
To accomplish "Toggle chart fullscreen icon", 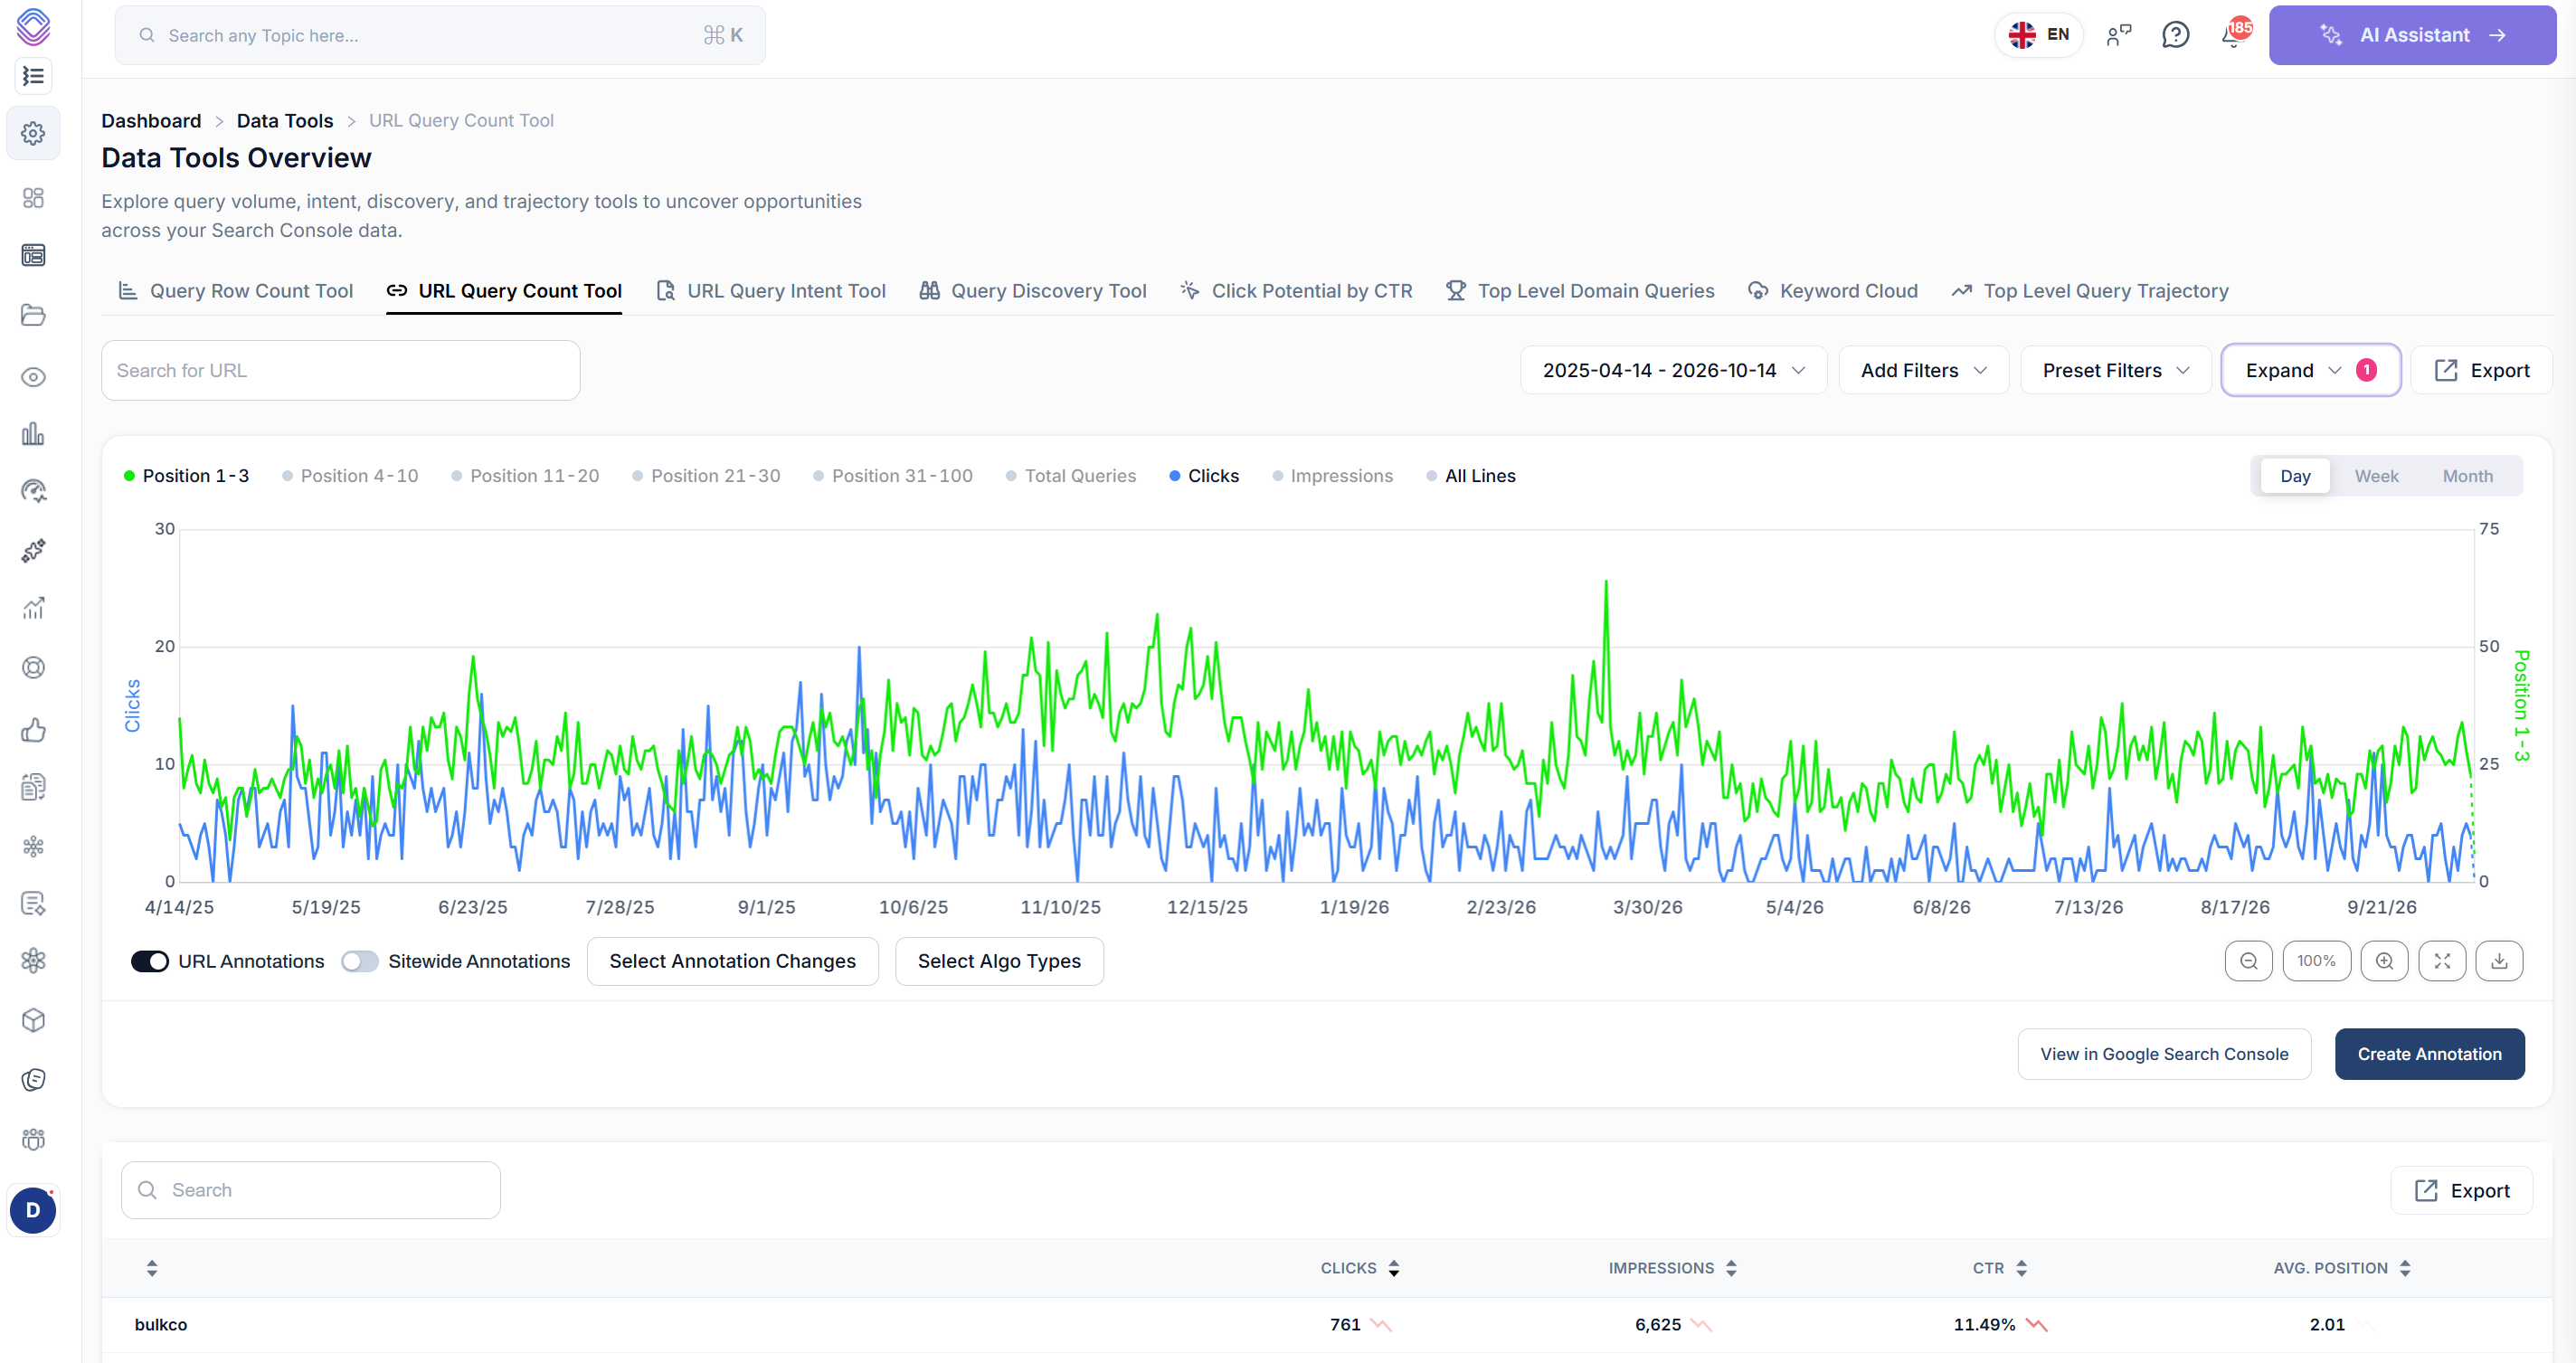I will pos(2442,961).
